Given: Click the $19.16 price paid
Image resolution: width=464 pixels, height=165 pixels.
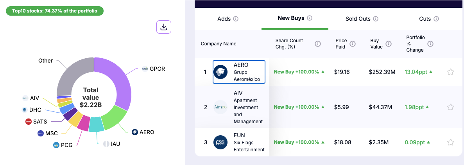Looking at the screenshot, I should (x=342, y=72).
